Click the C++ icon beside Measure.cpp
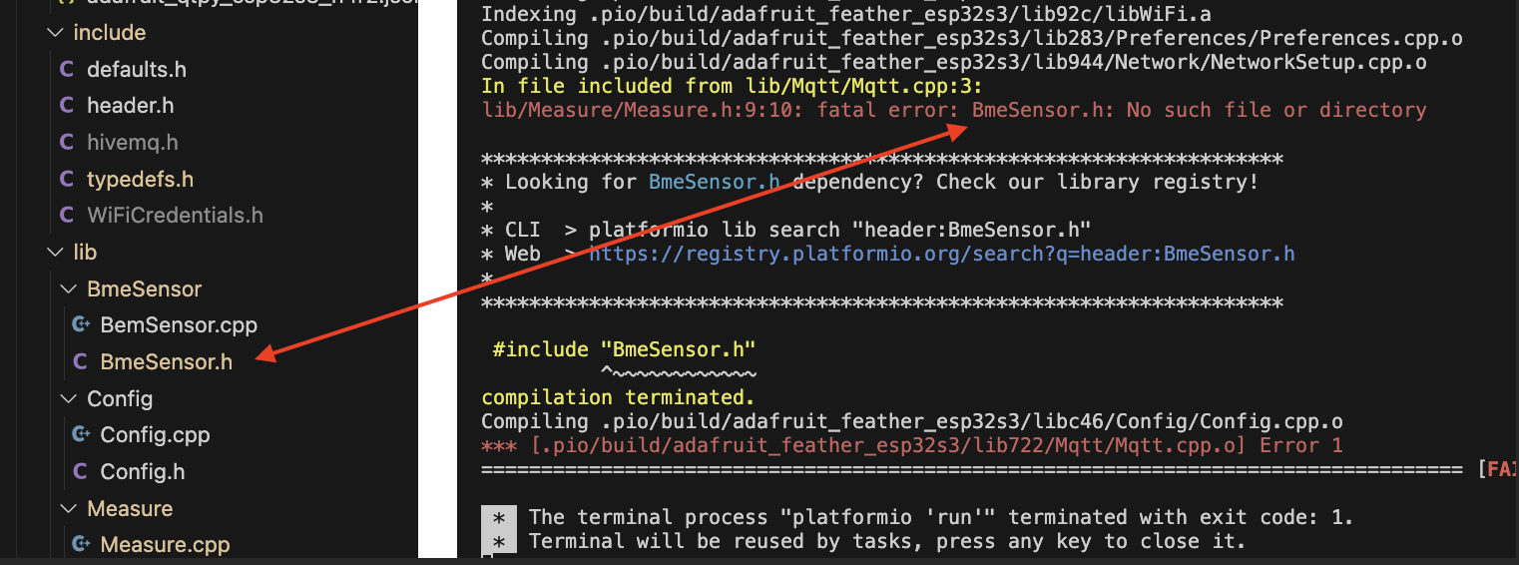This screenshot has height=565, width=1519. 81,544
